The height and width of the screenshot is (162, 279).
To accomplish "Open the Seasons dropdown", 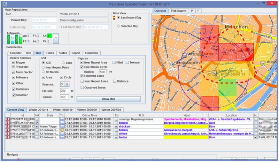I will tap(67, 84).
